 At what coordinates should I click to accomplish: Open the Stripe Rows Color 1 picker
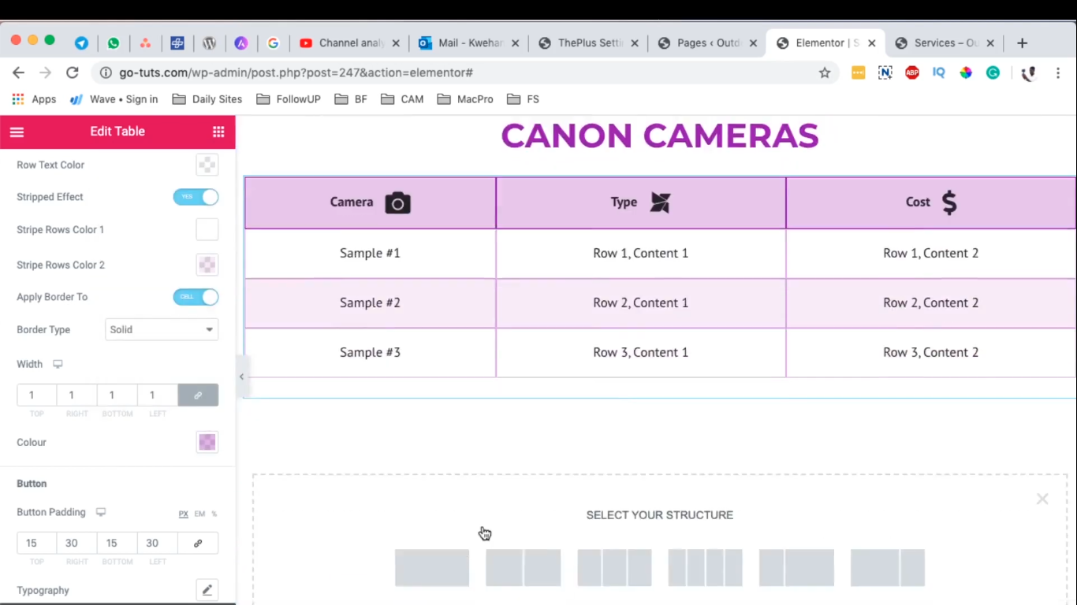tap(207, 229)
